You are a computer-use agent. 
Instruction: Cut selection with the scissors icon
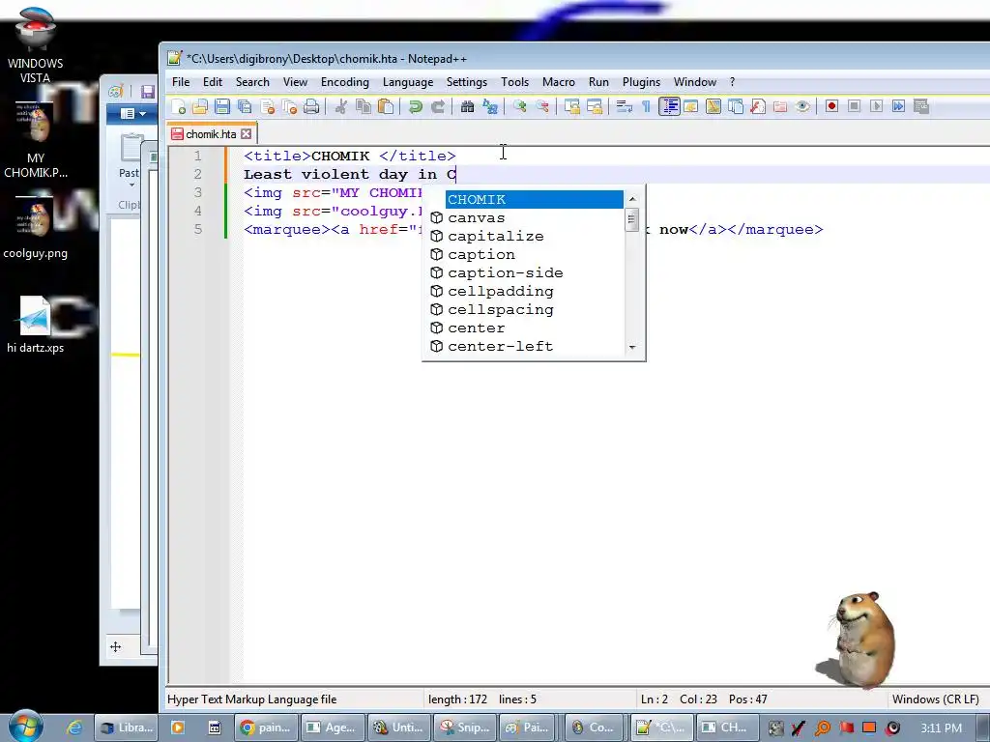[x=341, y=106]
